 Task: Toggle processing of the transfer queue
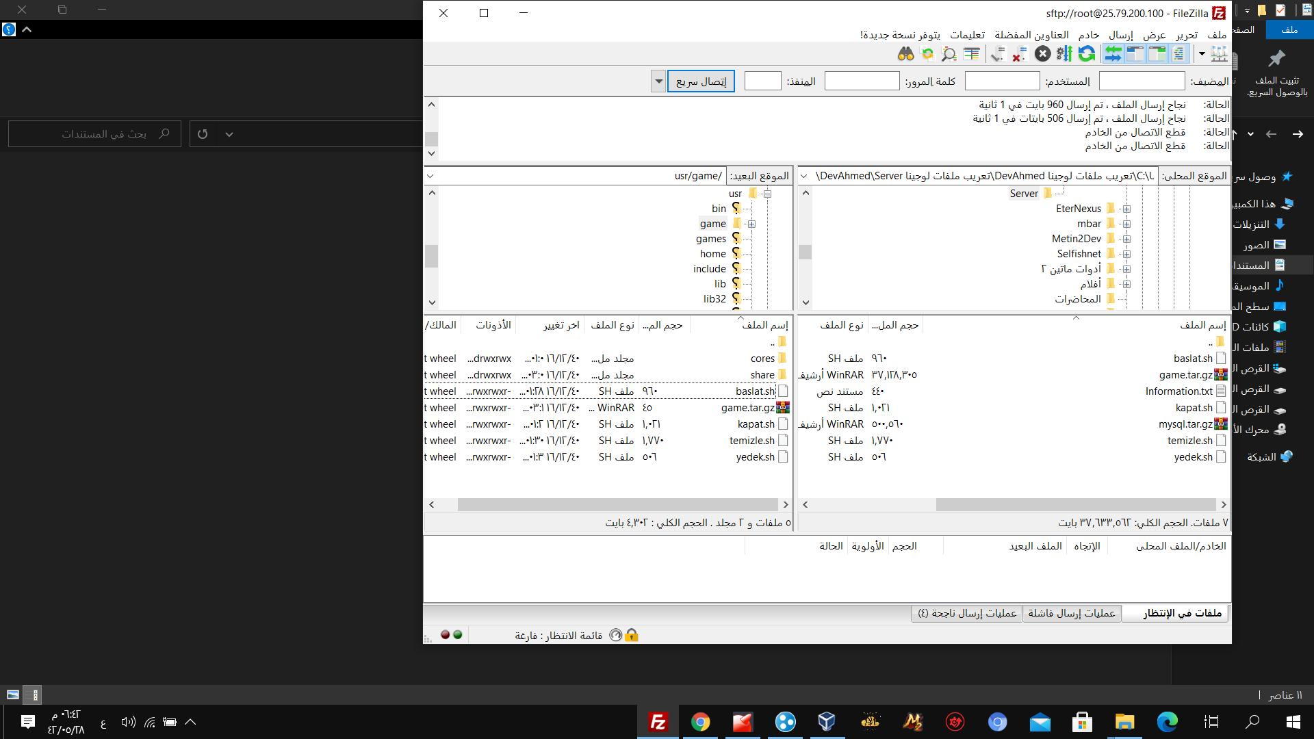[1064, 53]
